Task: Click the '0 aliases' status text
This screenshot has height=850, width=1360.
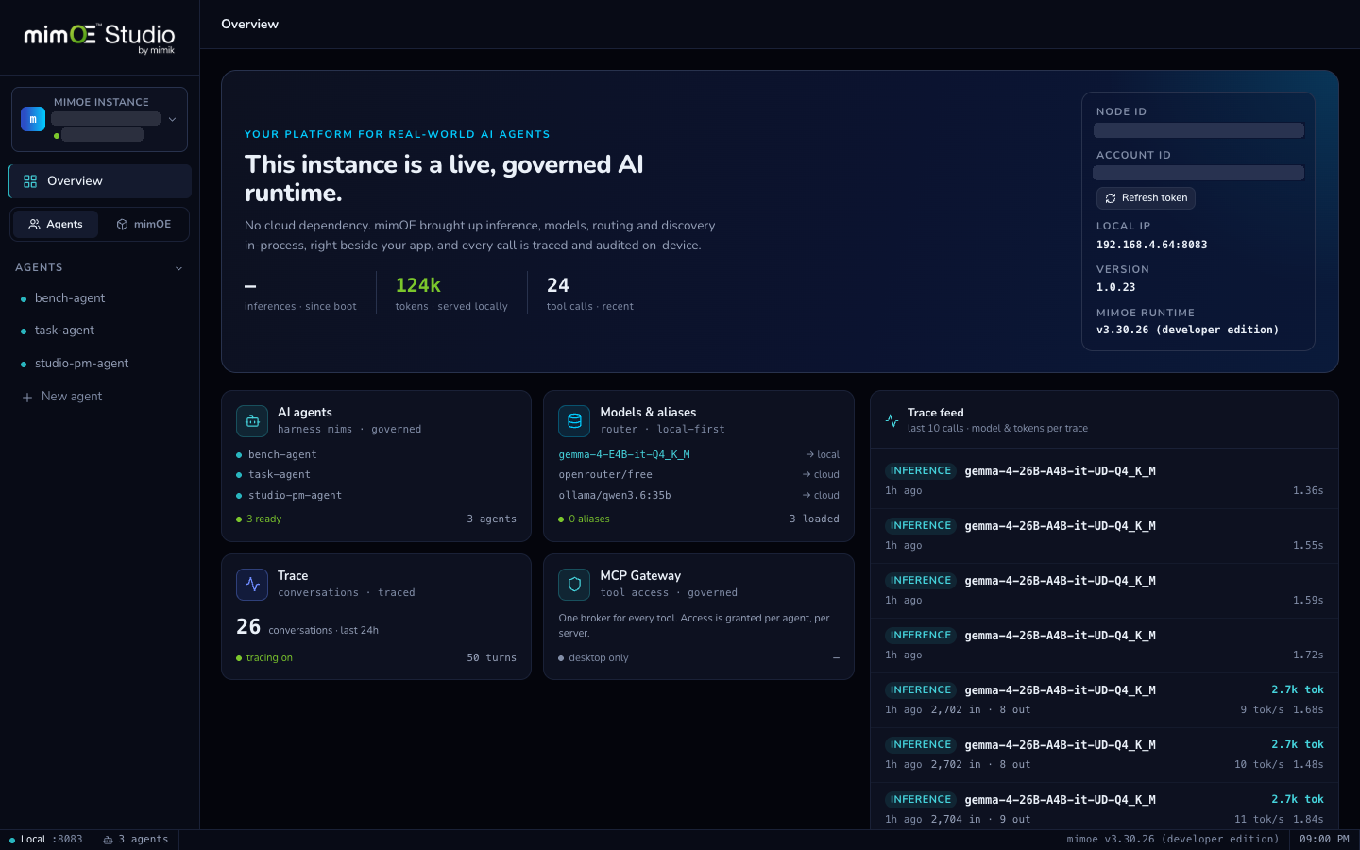Action: point(589,519)
